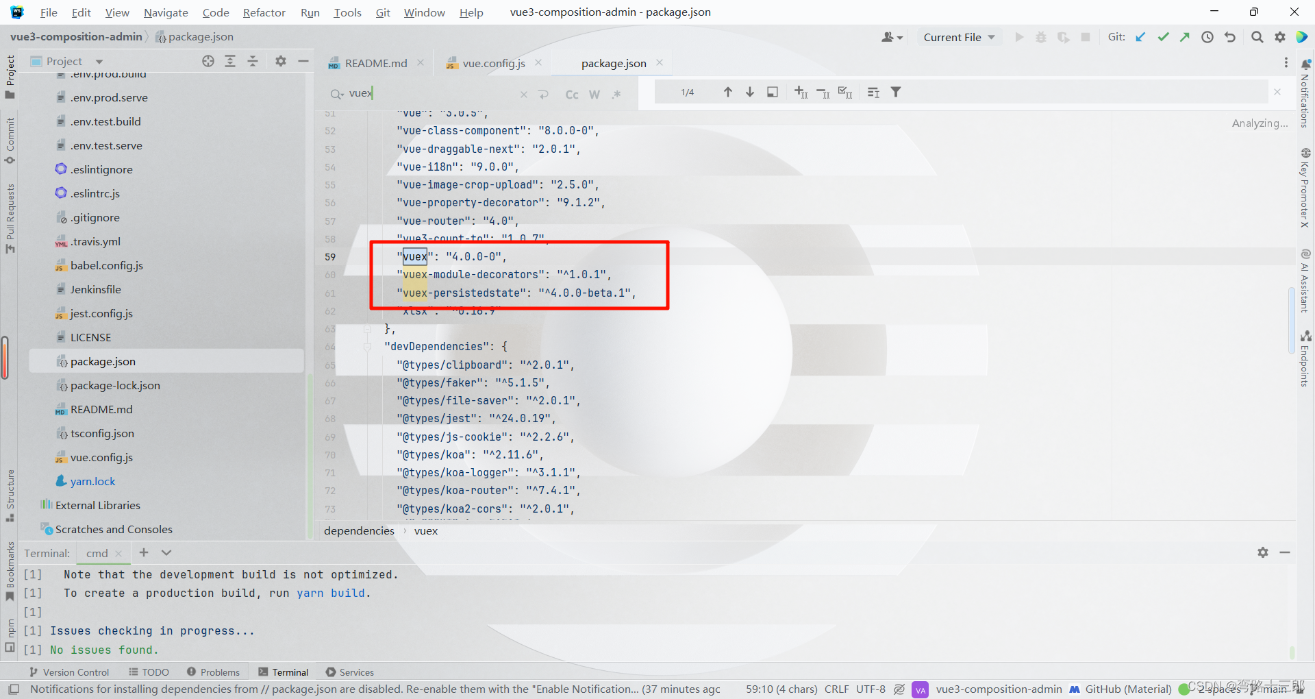Toggle multiple-line search results view icon

[x=773, y=92]
